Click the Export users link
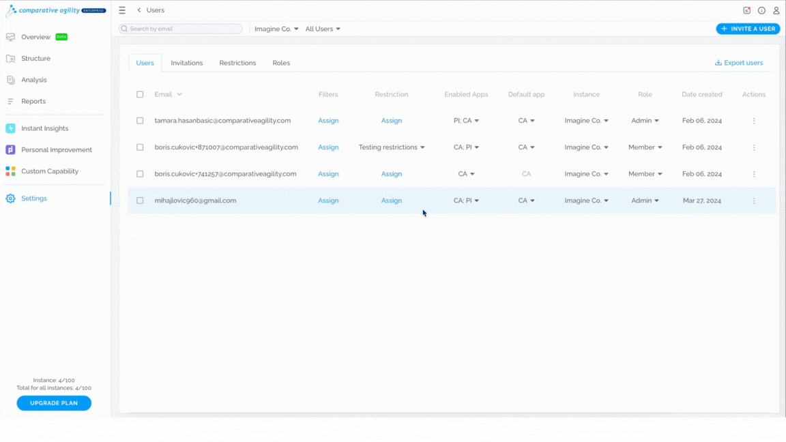786x442 pixels. (739, 63)
